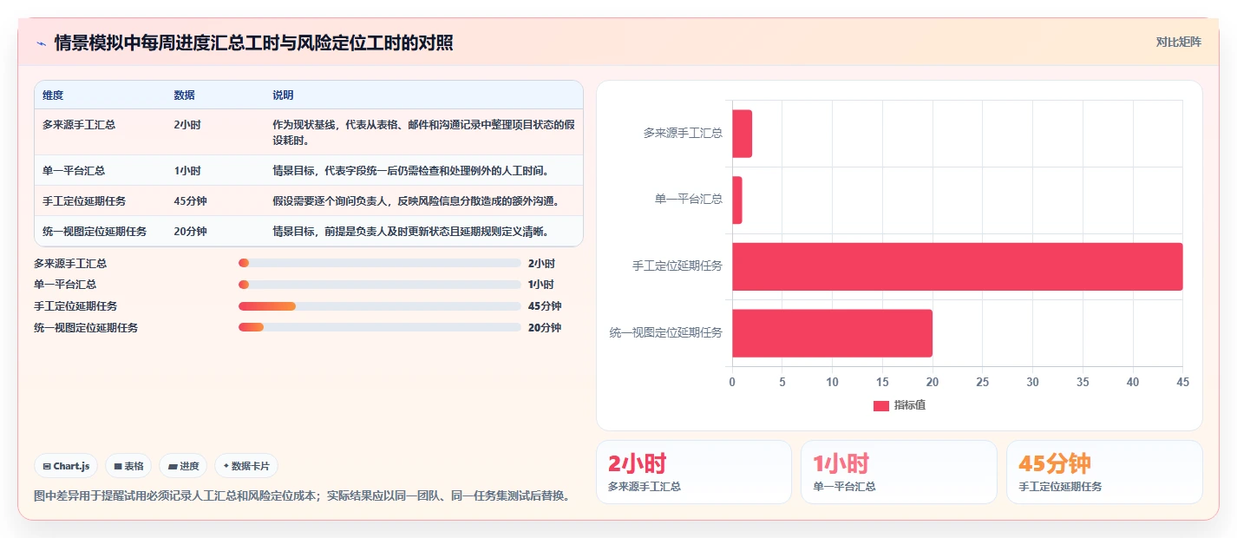Click the description starting 假设需要逐个询问负责人
The height and width of the screenshot is (538, 1237).
coord(416,201)
